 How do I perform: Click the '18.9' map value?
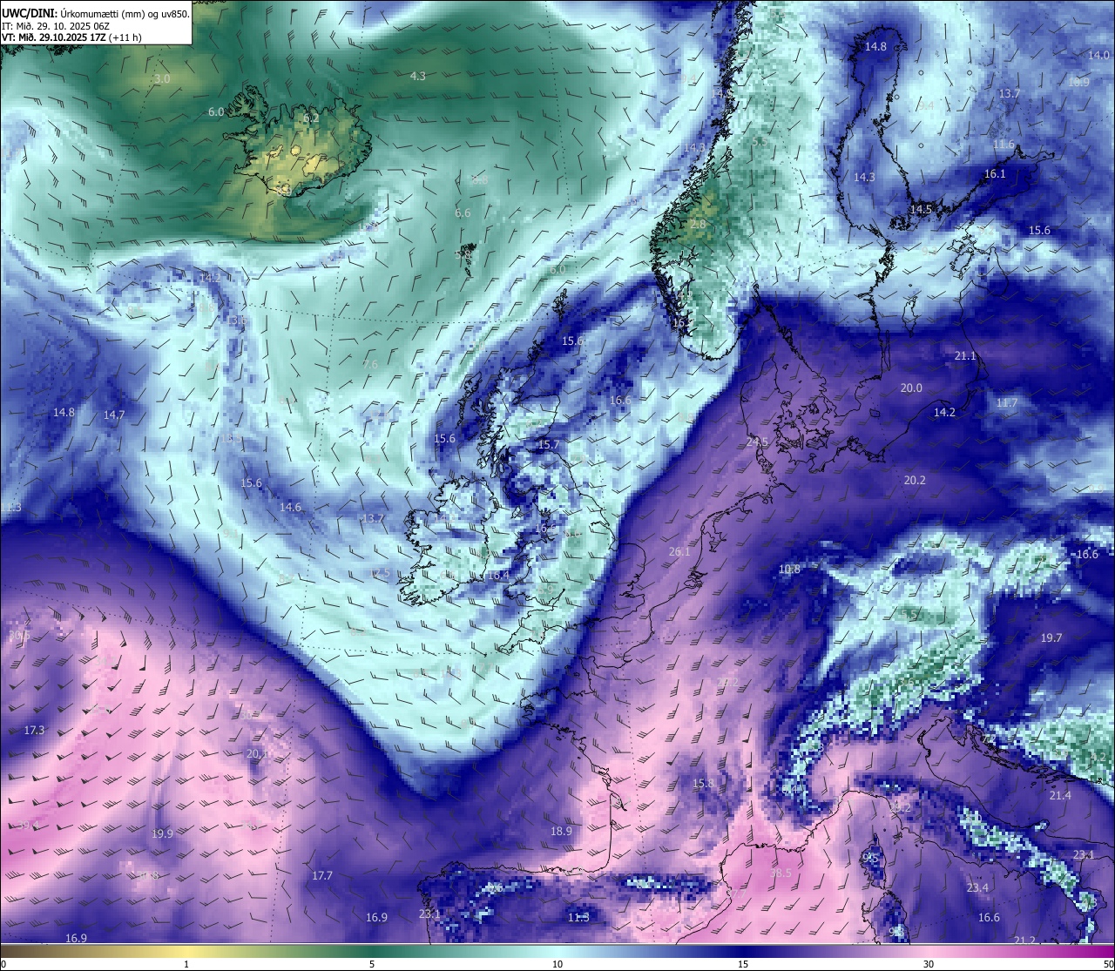(x=561, y=832)
